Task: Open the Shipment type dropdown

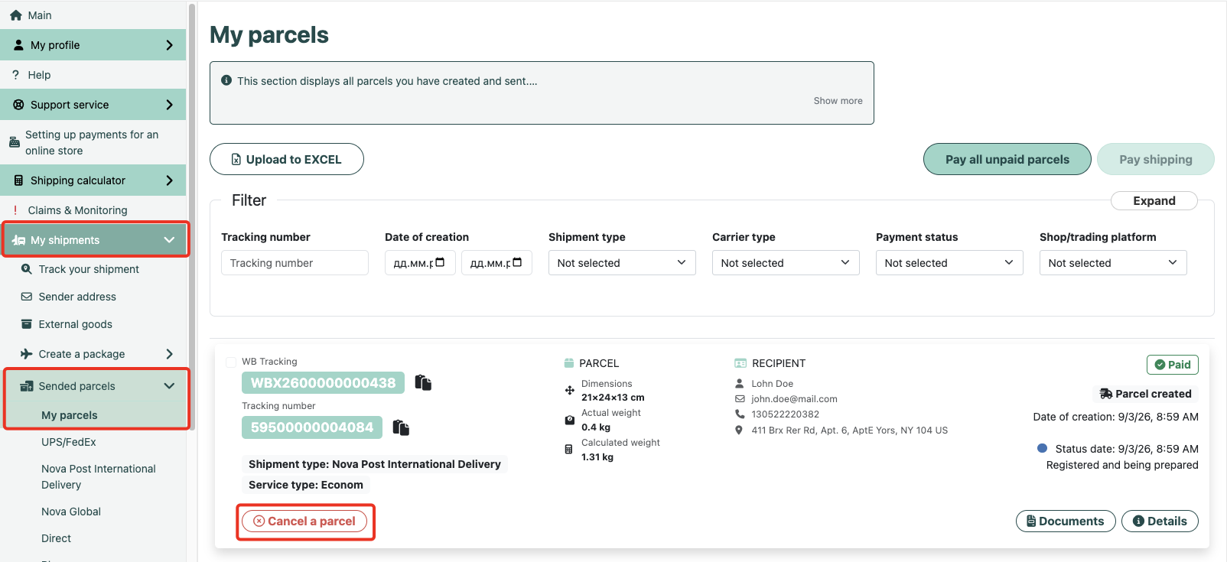Action: coord(622,263)
